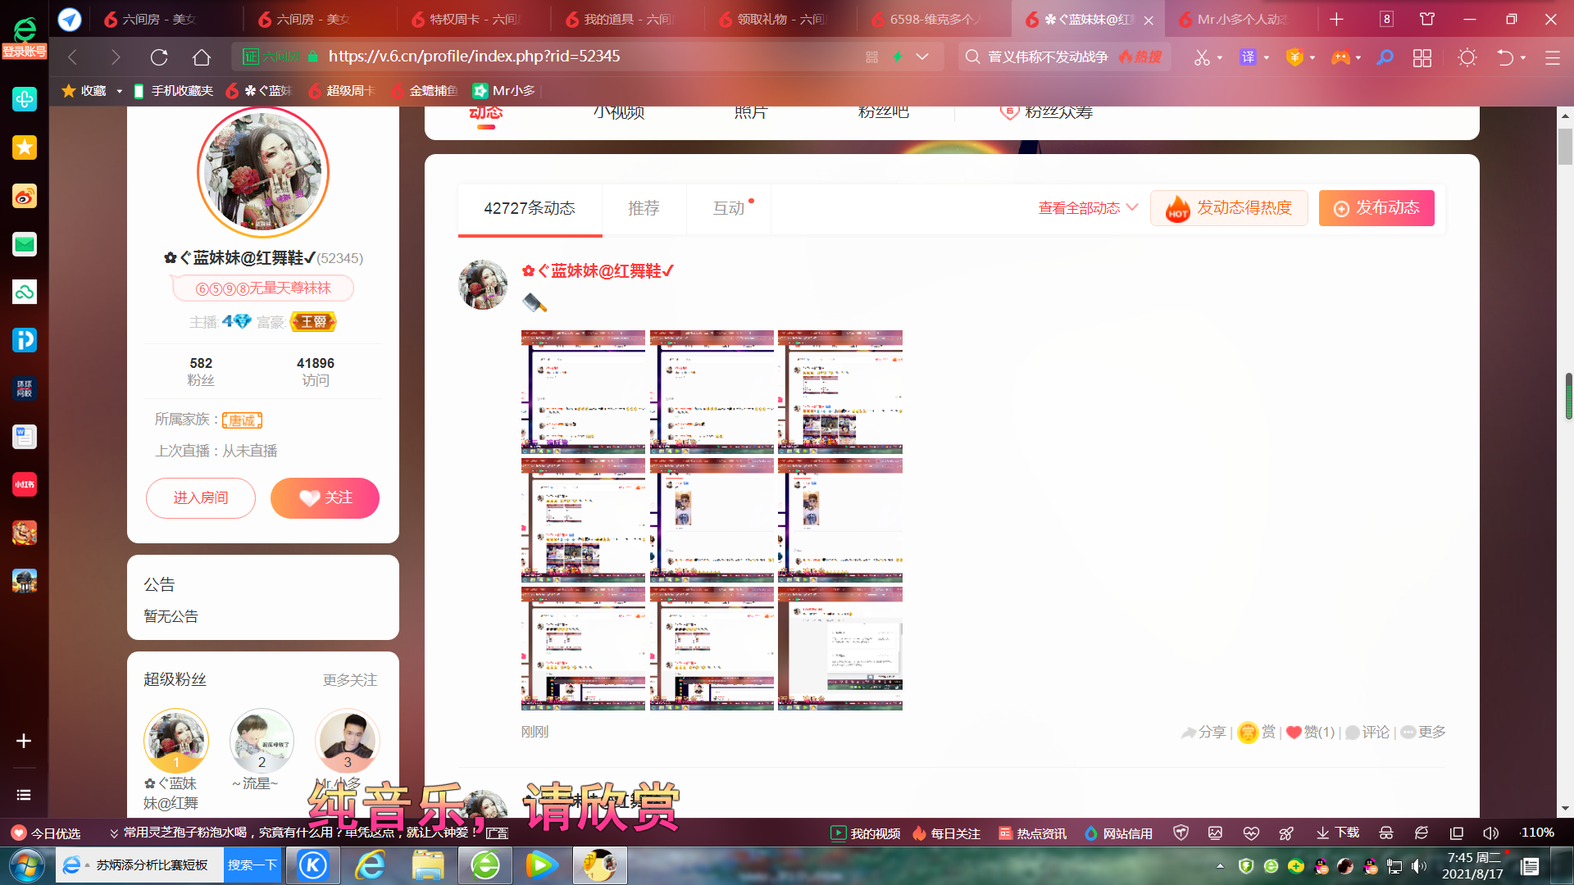This screenshot has width=1574, height=885.
Task: Switch to the 特权周卡 browser tab
Action: (474, 19)
